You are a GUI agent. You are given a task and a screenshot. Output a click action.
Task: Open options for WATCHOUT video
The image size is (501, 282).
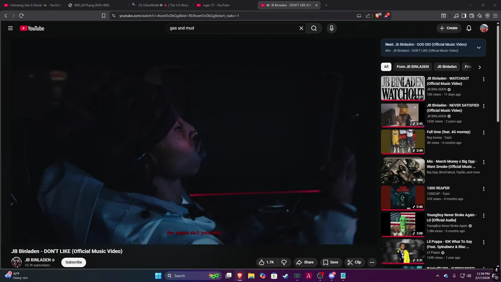tap(484, 79)
